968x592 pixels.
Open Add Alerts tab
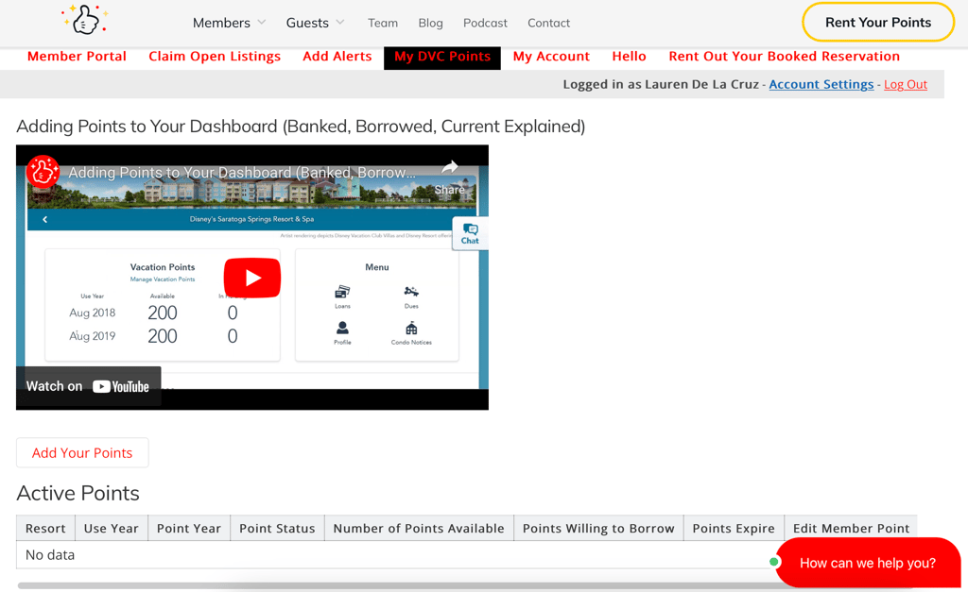pos(337,56)
